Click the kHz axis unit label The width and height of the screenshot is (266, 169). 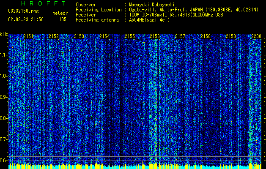(x=4, y=34)
